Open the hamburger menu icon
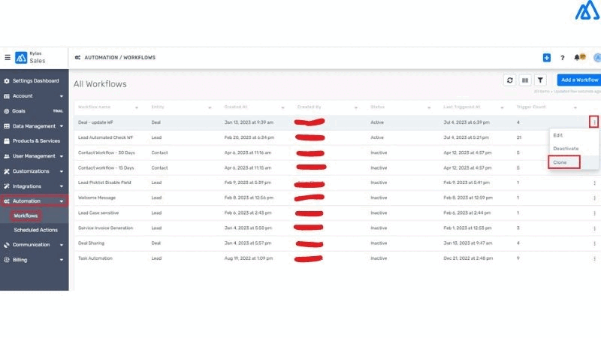Image resolution: width=601 pixels, height=338 pixels. pos(8,58)
